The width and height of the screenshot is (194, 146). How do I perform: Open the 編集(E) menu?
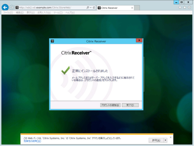[20, 12]
